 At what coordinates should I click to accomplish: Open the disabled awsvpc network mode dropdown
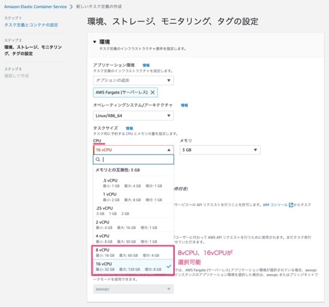(133, 289)
